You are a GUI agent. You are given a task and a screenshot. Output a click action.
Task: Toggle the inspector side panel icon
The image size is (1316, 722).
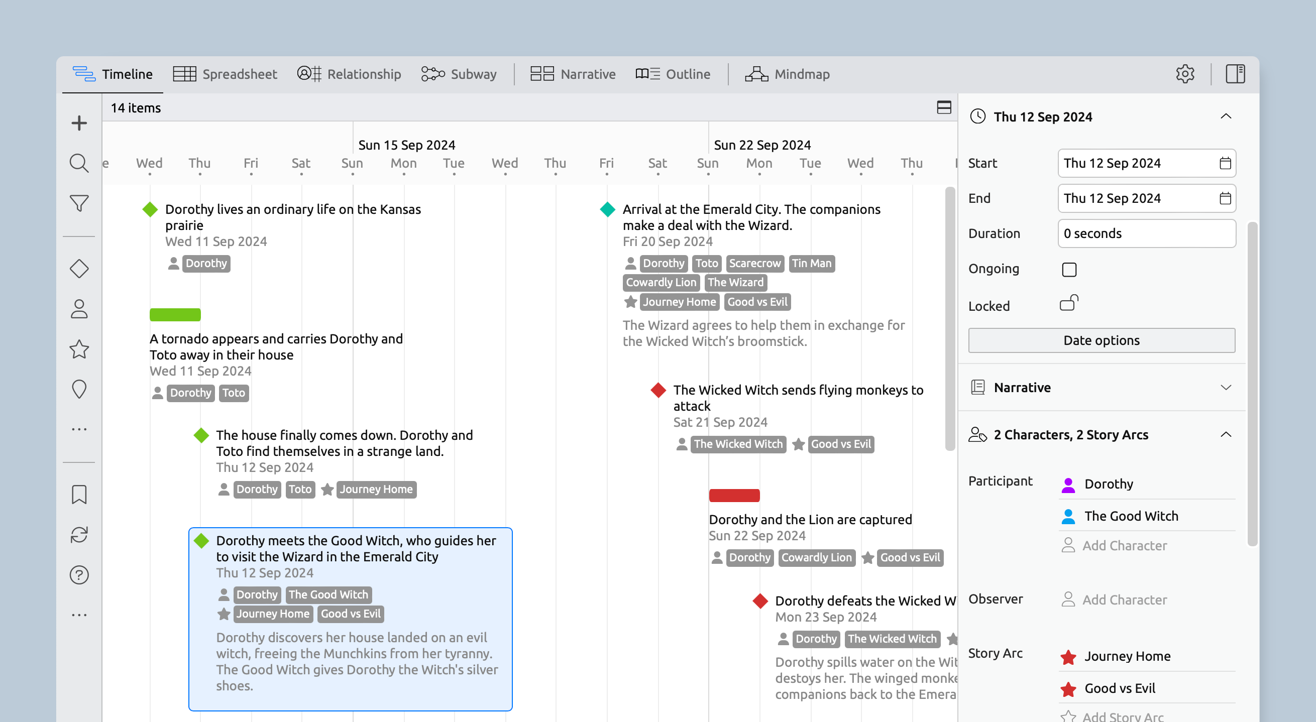tap(1235, 74)
